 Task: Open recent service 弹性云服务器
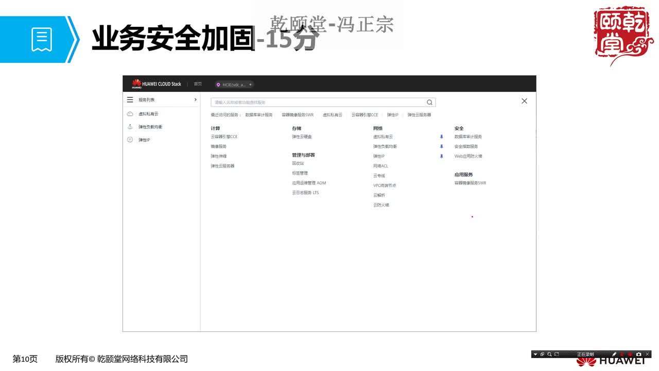pyautogui.click(x=419, y=115)
